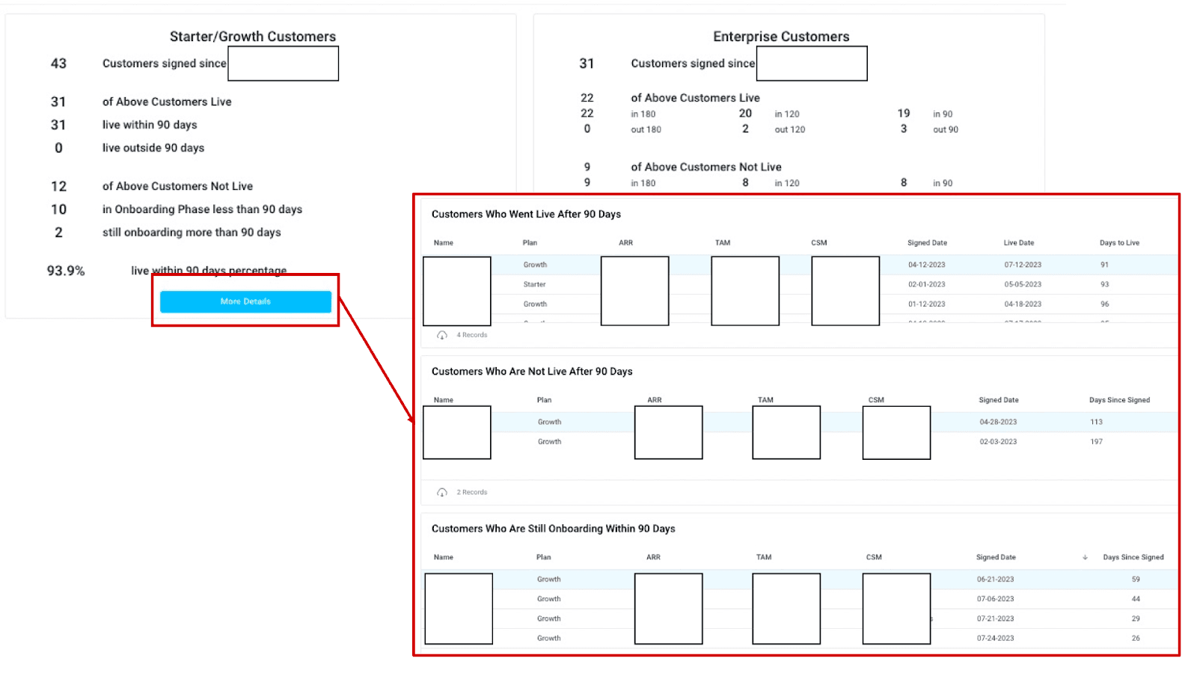Select the row signed on 06-21-2023
The image size is (1197, 673).
[995, 580]
